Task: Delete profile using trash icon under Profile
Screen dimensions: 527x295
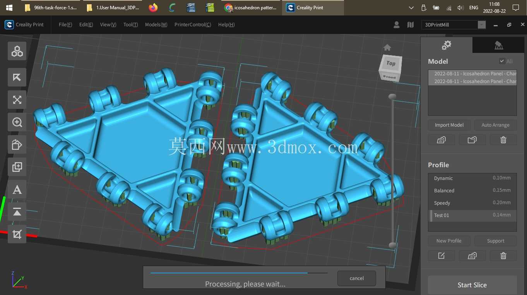Action: pyautogui.click(x=503, y=255)
